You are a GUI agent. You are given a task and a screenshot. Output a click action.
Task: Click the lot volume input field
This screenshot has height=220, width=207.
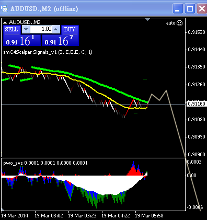(x=41, y=29)
